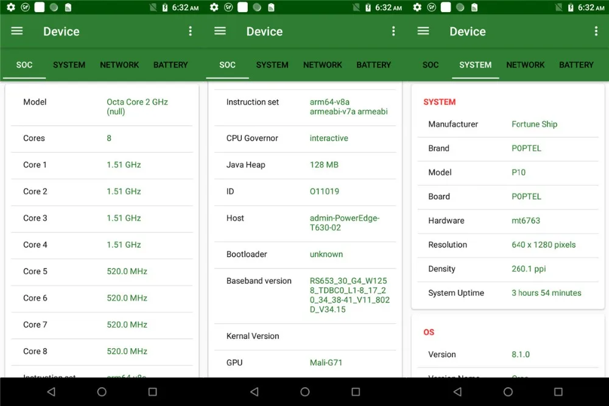Switch to BATTERY tab in left screenshot
The height and width of the screenshot is (406, 609).
pos(171,65)
